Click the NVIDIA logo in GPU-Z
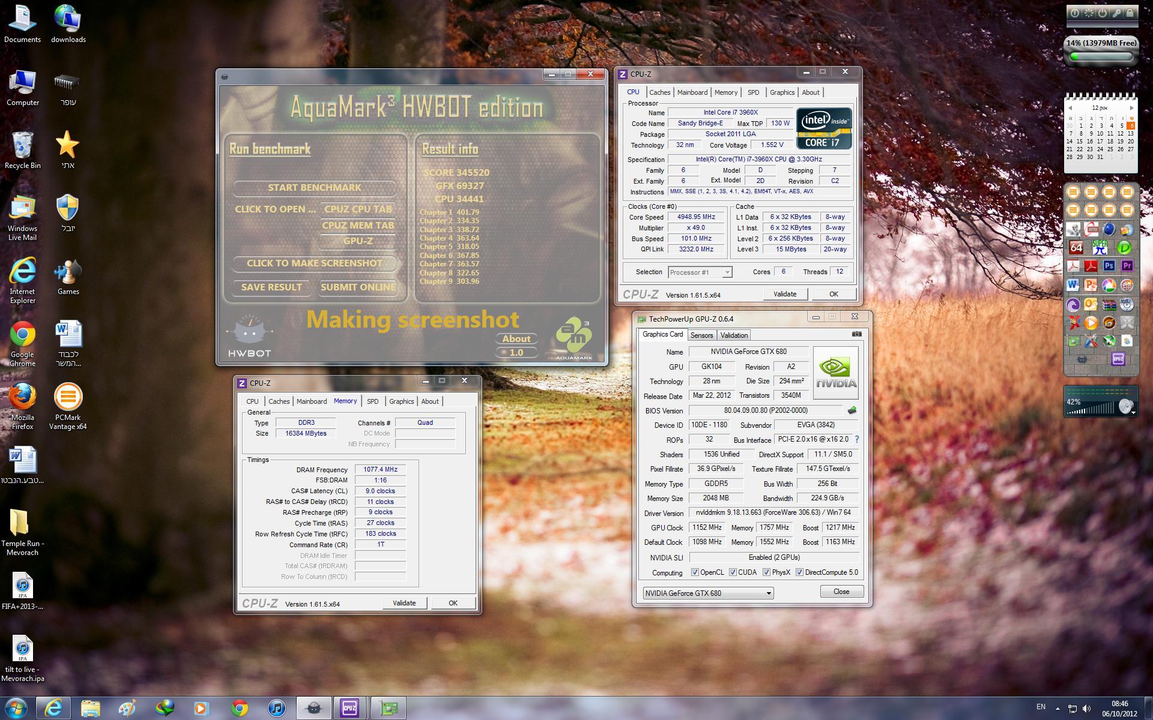Viewport: 1153px width, 720px height. click(835, 373)
